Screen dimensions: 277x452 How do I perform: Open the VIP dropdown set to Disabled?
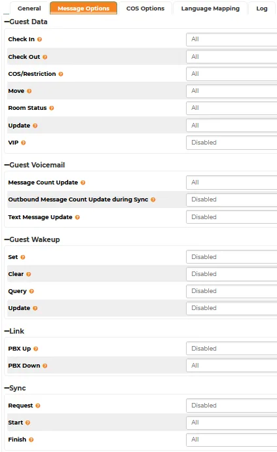pos(232,143)
